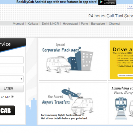
Task: Click the 24 hours Call Taxi Service heading
Action: (111, 16)
